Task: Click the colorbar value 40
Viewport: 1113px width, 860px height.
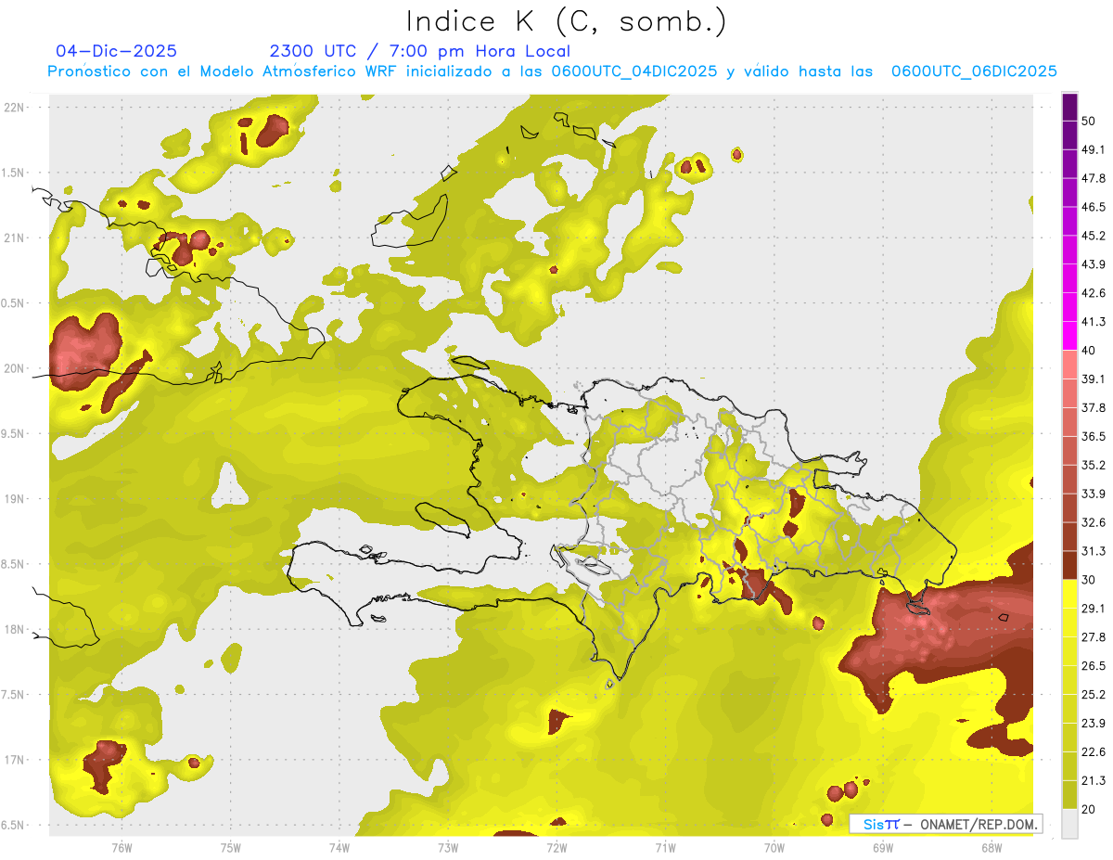Action: (x=1089, y=351)
